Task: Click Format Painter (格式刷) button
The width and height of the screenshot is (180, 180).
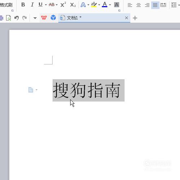Action: click(x=6, y=5)
